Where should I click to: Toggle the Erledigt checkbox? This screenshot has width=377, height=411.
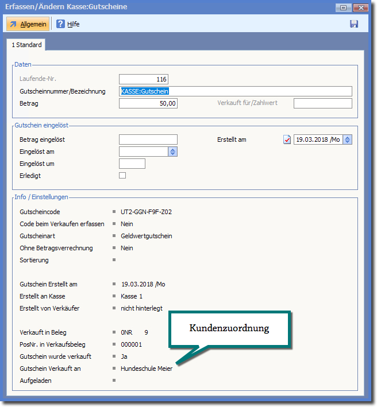pyautogui.click(x=122, y=176)
